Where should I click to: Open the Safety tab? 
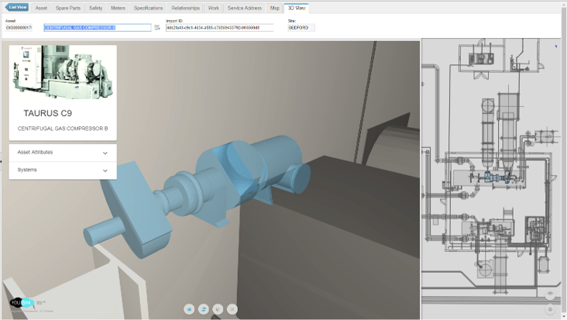click(x=96, y=8)
